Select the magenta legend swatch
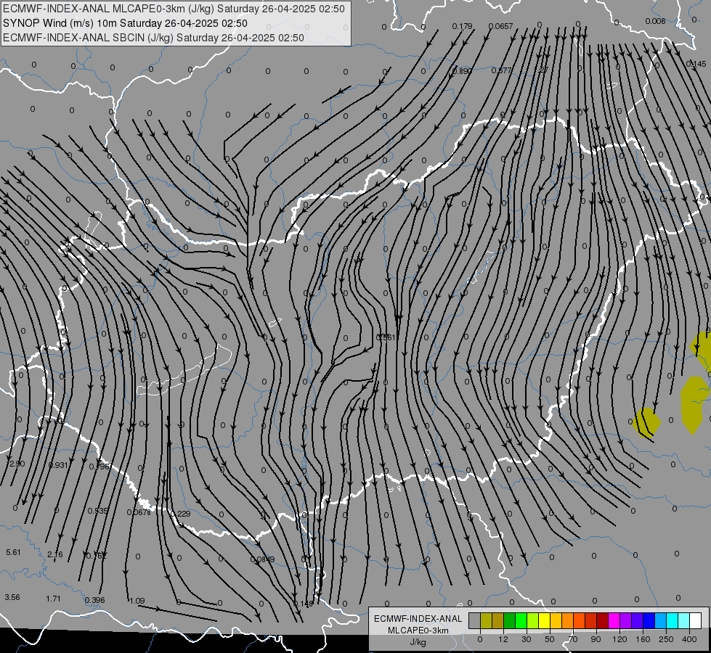This screenshot has width=711, height=653. (614, 620)
